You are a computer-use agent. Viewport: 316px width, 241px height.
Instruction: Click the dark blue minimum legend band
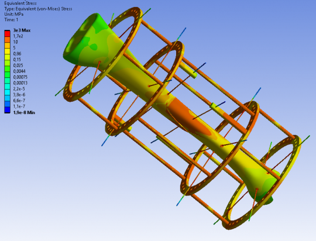[7, 110]
